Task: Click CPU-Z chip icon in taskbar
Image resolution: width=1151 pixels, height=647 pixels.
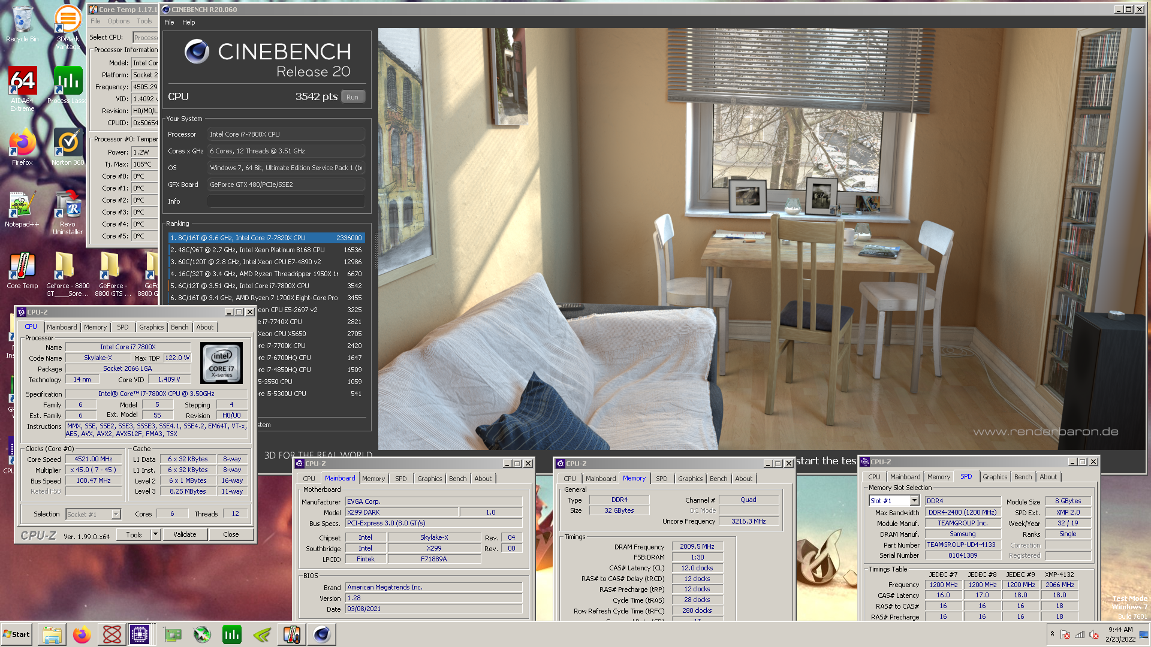Action: (140, 634)
